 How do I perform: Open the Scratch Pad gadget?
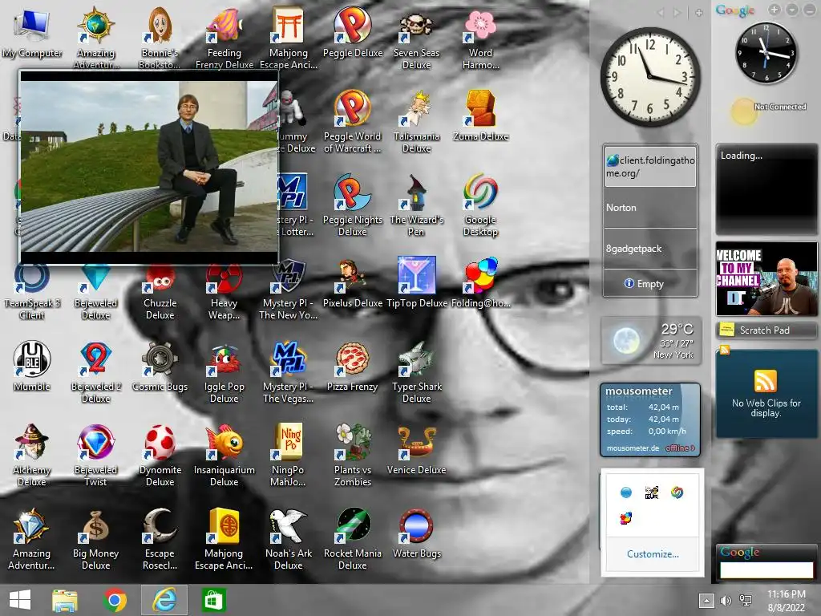click(766, 330)
